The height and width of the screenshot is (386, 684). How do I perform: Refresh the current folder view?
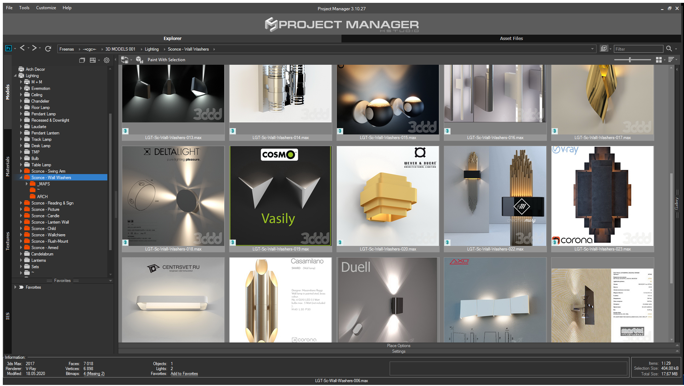click(48, 48)
